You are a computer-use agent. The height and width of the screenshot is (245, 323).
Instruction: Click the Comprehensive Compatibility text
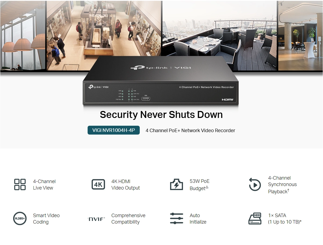point(128,219)
